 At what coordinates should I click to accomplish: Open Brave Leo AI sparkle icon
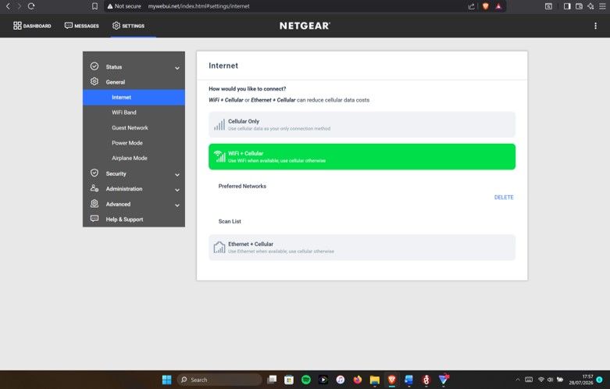tap(590, 6)
